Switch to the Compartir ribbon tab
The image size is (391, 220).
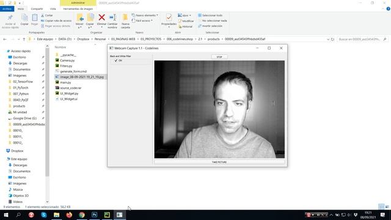[x=37, y=9]
